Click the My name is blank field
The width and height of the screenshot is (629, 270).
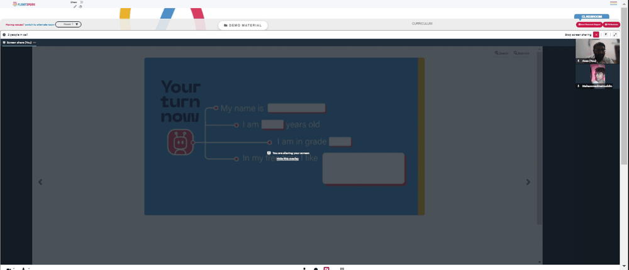(296, 108)
